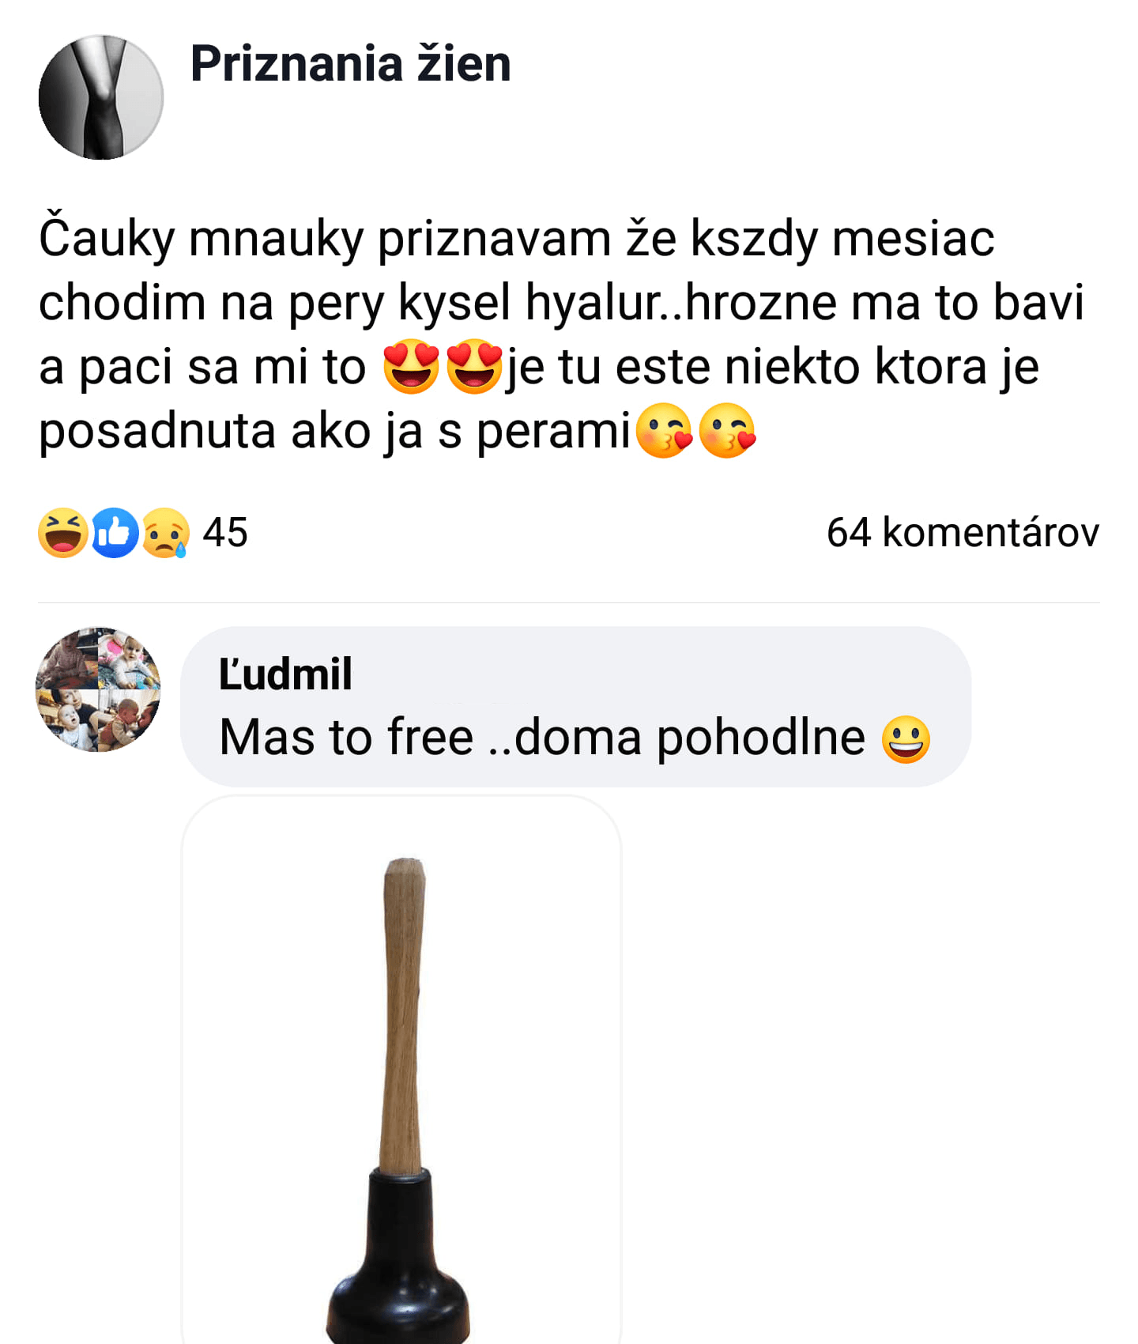Click Ľudmil's collage profile picture
Viewport: 1138px width, 1344px height.
98,689
